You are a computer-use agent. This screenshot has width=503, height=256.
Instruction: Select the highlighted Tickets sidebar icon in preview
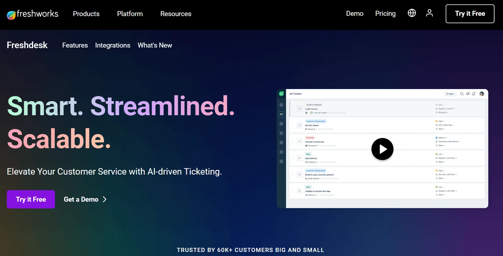(281, 114)
